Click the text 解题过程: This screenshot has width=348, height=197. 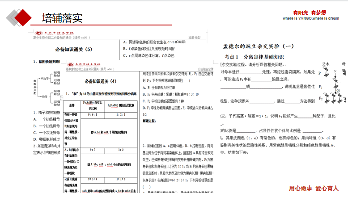point(149,121)
